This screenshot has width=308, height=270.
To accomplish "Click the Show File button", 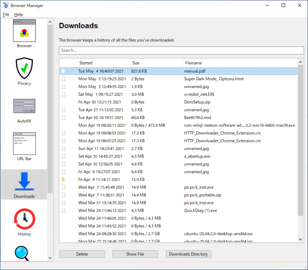I will tap(135, 254).
